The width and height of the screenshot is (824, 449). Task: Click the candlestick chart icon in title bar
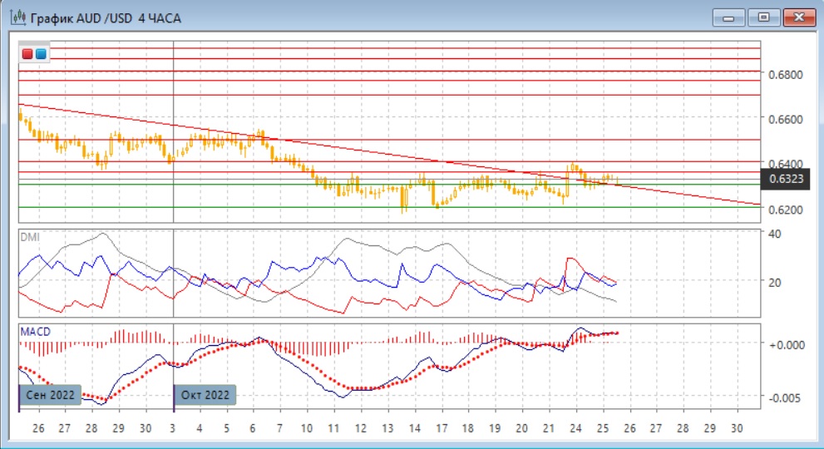14,17
